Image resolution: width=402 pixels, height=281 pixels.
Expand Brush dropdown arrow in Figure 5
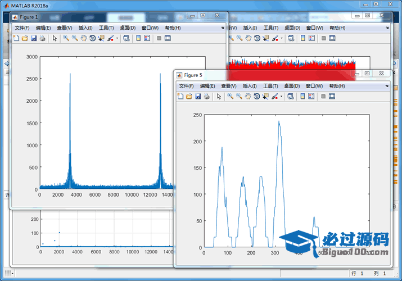[x=281, y=97]
